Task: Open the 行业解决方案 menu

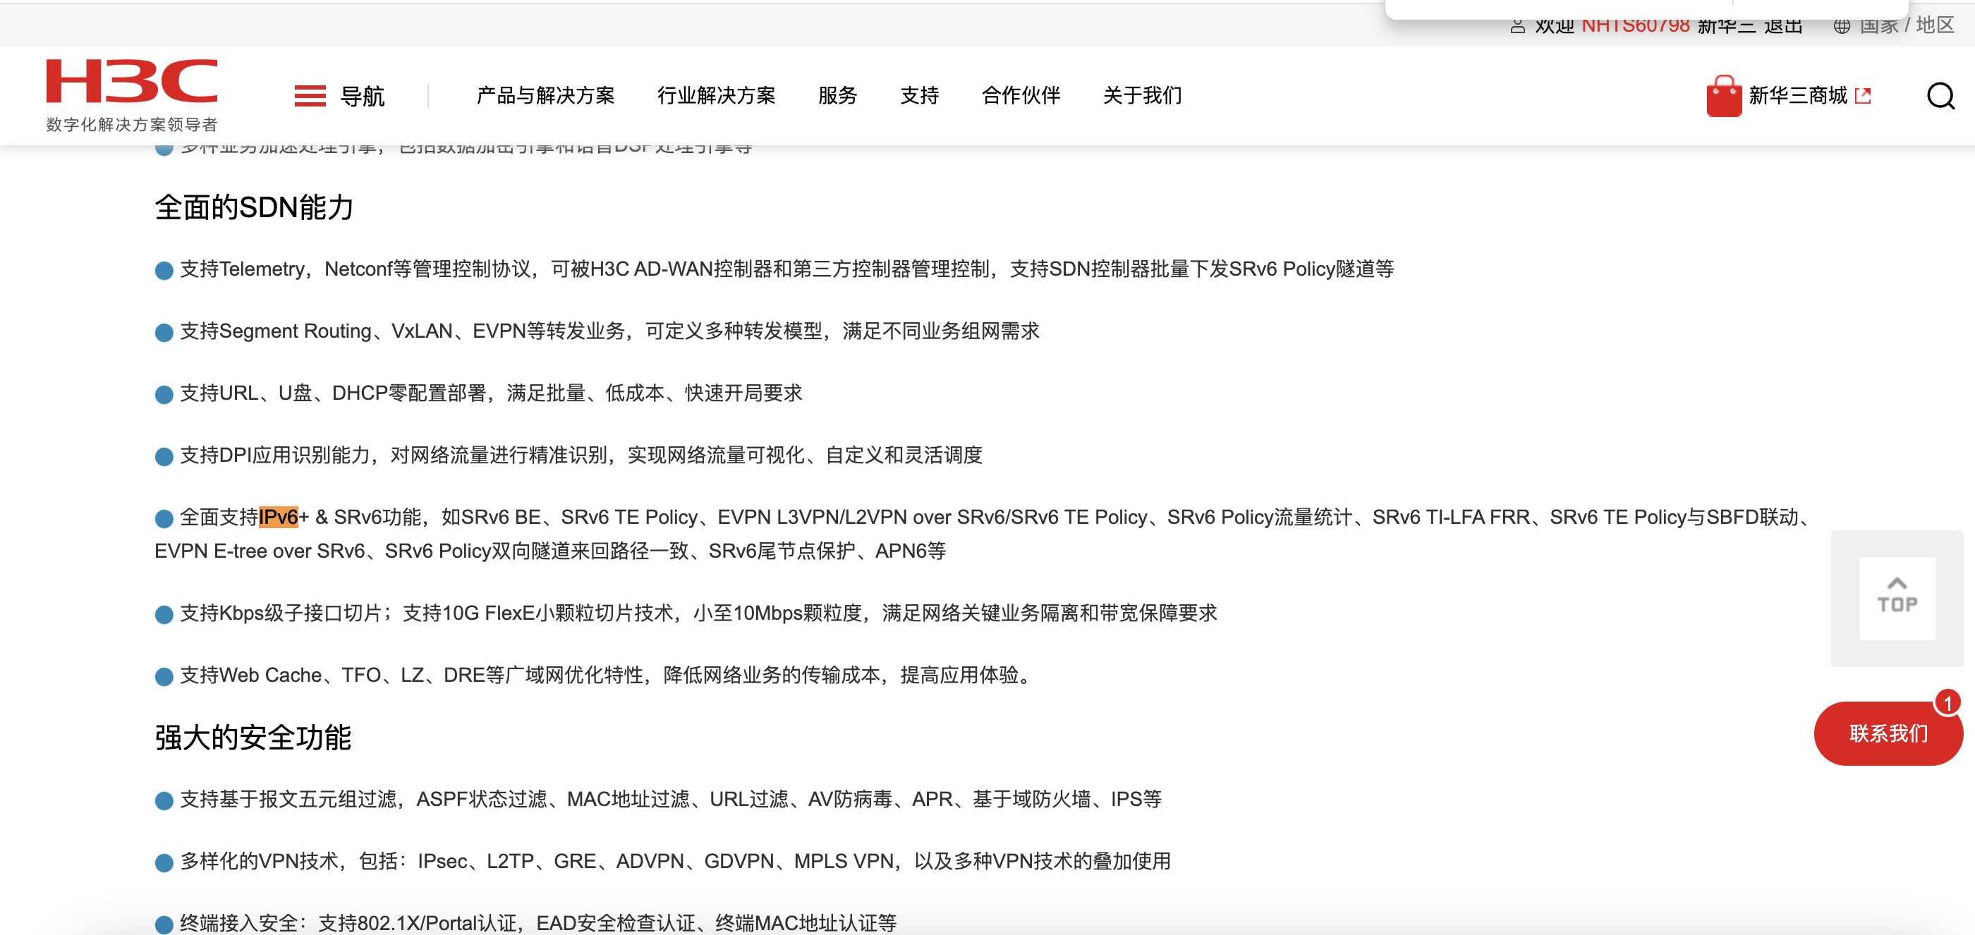Action: [715, 96]
